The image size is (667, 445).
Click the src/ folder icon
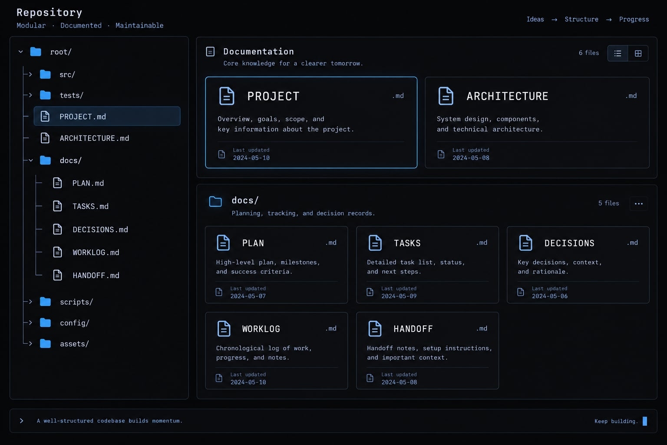click(x=45, y=74)
